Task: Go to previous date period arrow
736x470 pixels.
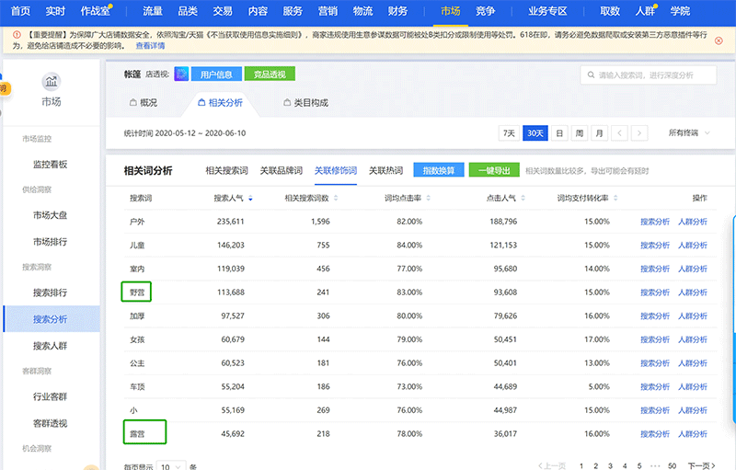Action: tap(621, 133)
